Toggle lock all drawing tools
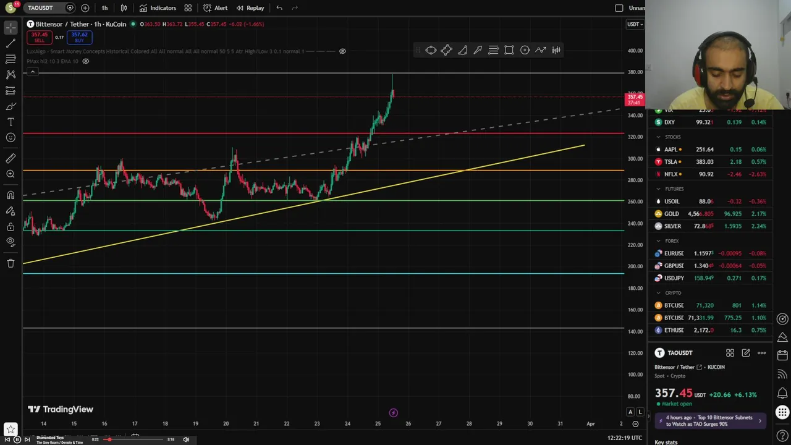 point(11,226)
